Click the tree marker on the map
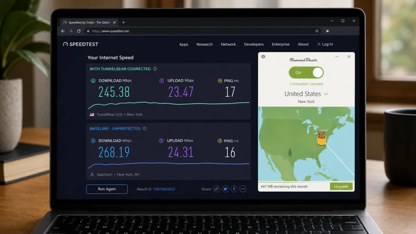Viewport: 416px width, 234px height. (x=290, y=152)
